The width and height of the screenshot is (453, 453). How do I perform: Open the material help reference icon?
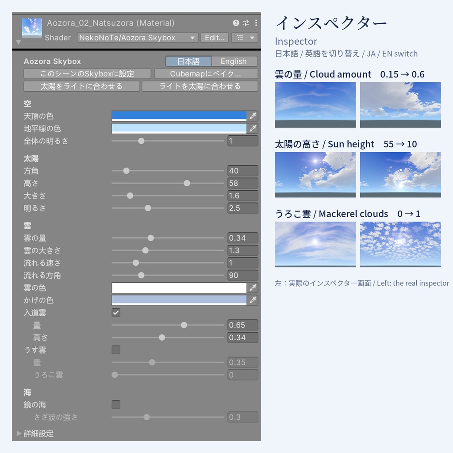[236, 23]
